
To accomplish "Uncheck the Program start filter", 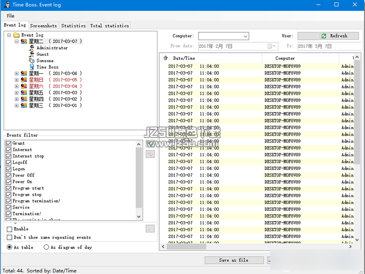I will [9, 188].
